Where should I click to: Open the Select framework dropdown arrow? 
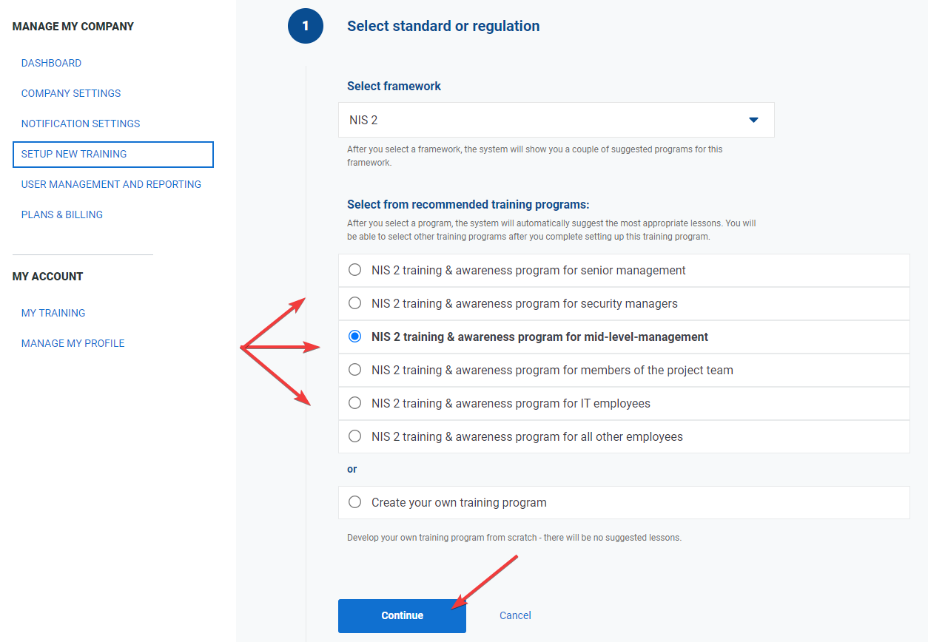753,120
